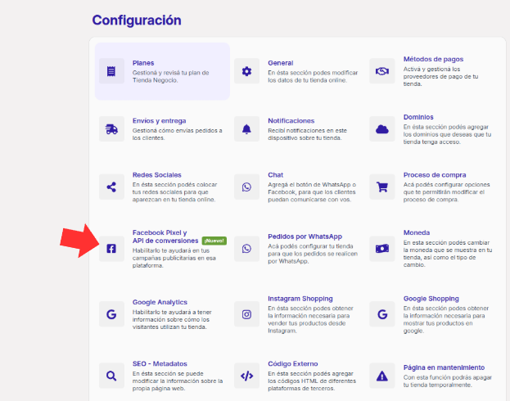Select the Envíos y entrega truck icon
Screen dimensions: 510x401
[111, 129]
